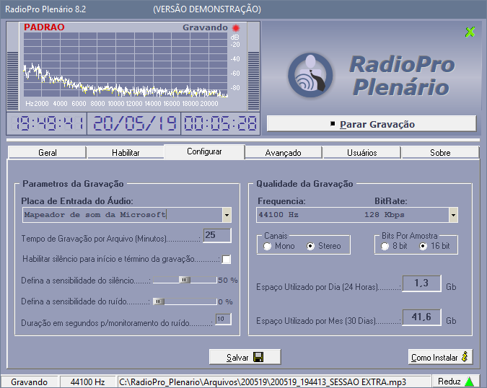Image resolution: width=487 pixels, height=388 pixels.
Task: Open the Avançado tab
Action: (284, 152)
